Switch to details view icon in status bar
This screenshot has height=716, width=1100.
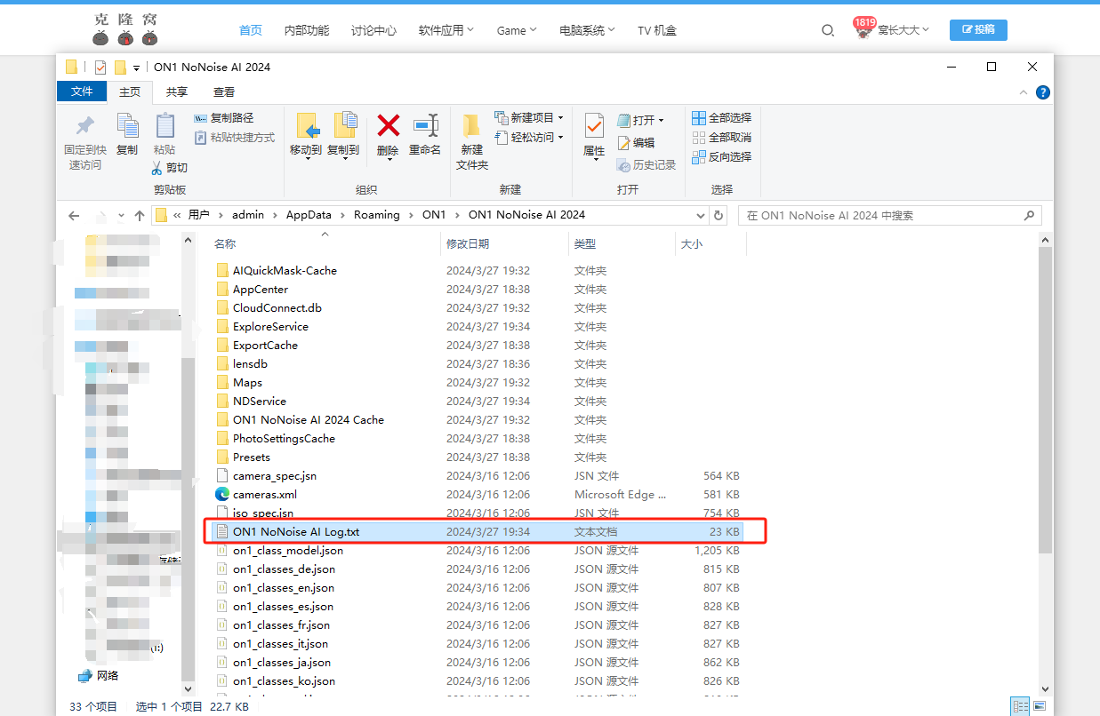(1020, 706)
